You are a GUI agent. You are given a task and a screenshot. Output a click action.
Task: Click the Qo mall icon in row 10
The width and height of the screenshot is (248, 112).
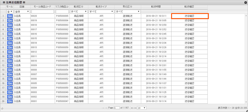pyautogui.click(x=10, y=56)
